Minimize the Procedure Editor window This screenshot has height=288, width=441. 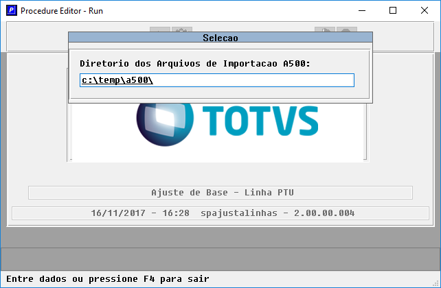[x=362, y=11]
